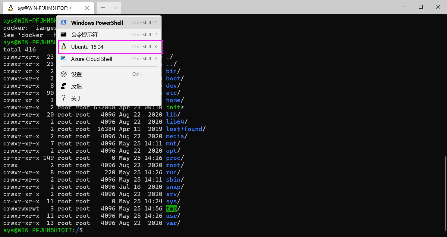447x237 pixels.
Task: Click the init* executable entry
Action: 175,107
